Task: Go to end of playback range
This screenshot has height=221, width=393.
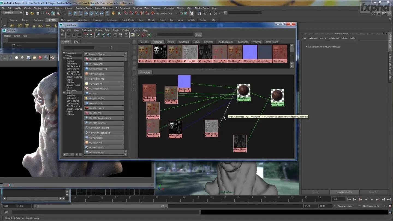Action: (389, 200)
